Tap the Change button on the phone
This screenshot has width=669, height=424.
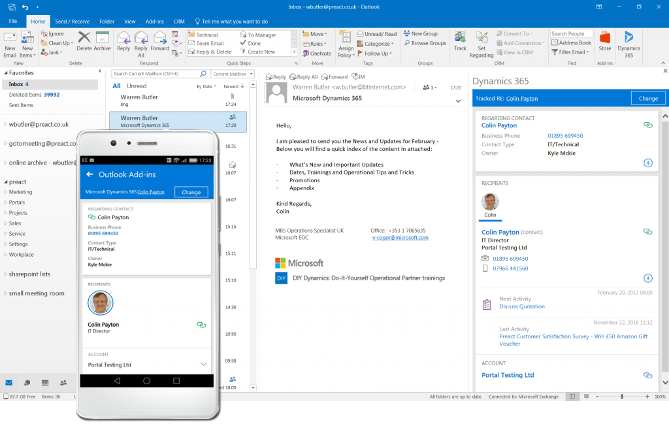pos(191,192)
